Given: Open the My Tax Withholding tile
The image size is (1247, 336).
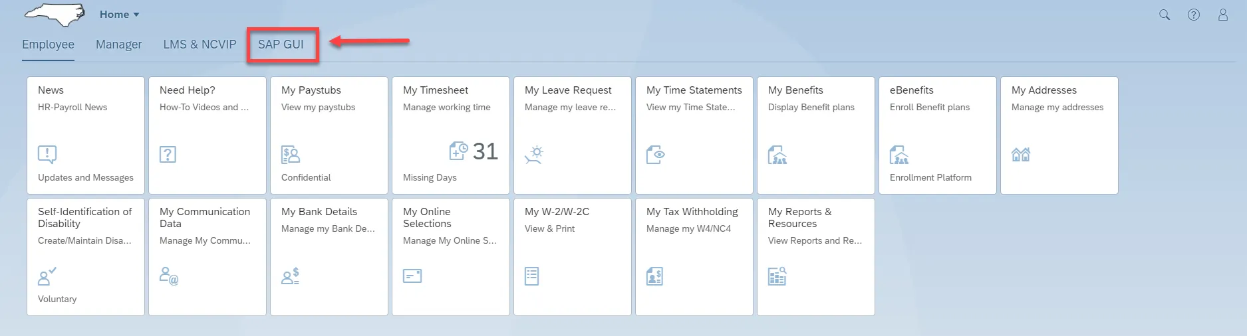Looking at the screenshot, I should tap(694, 257).
